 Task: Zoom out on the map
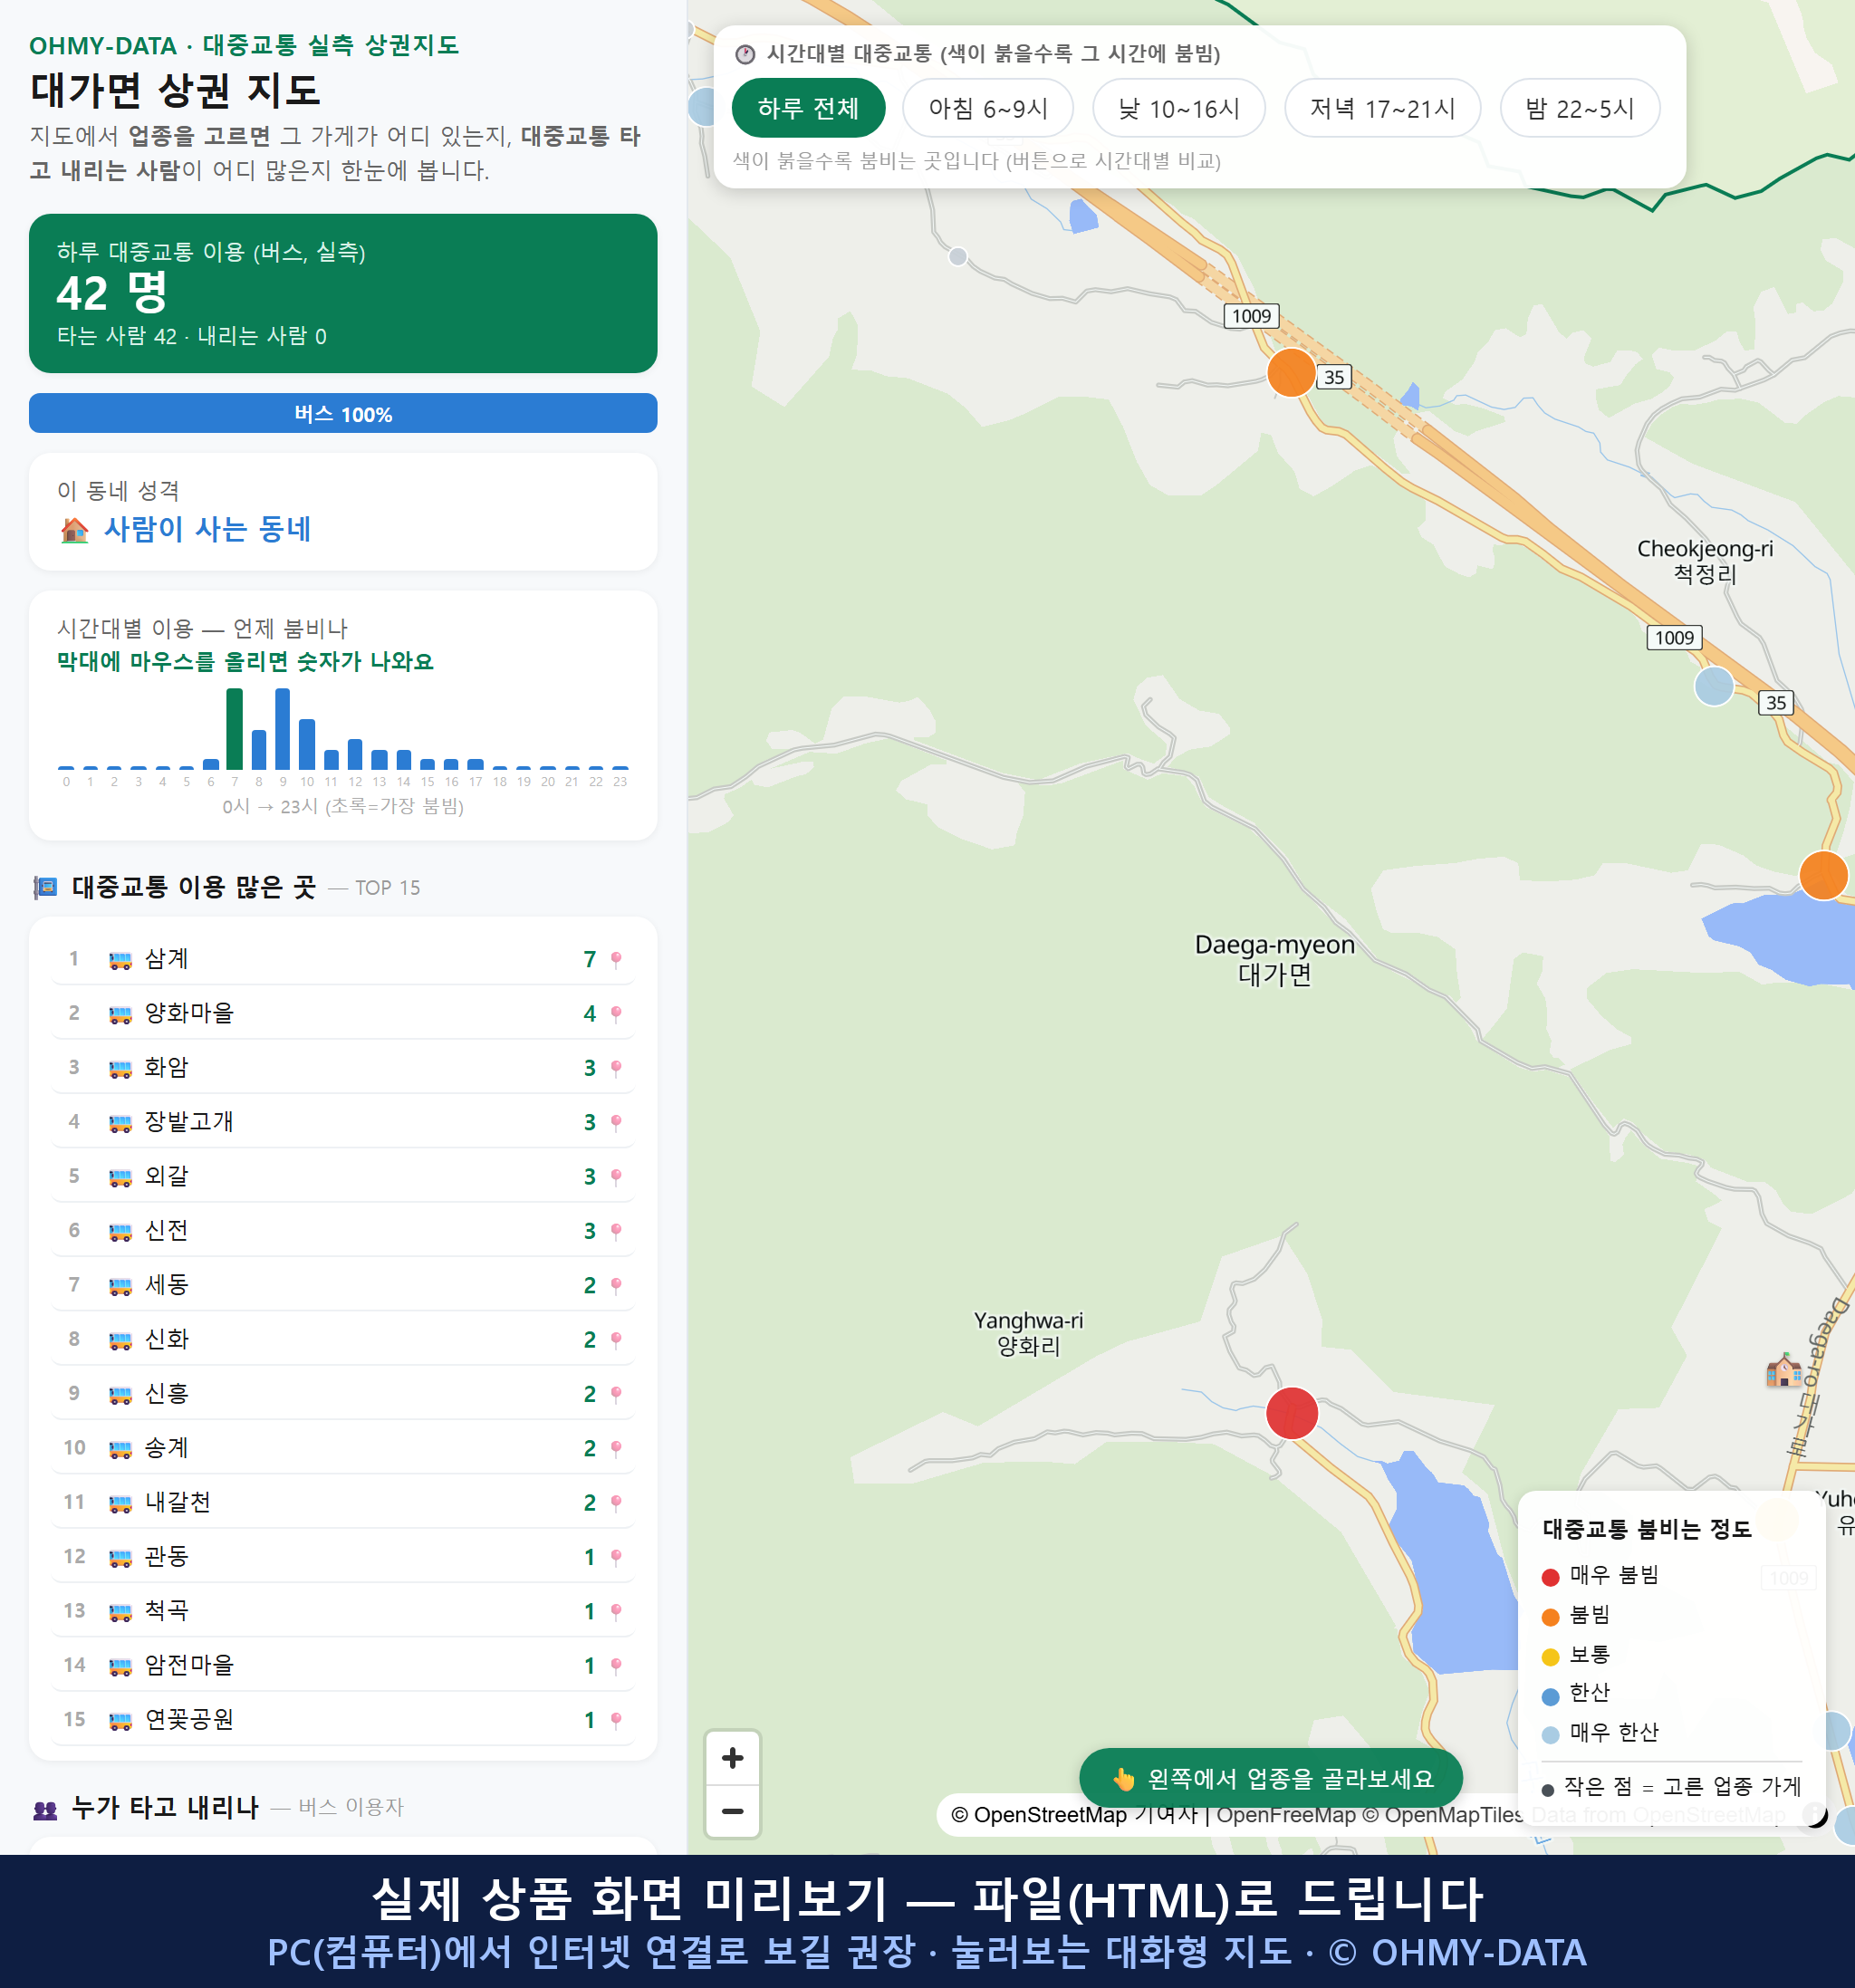[732, 1811]
